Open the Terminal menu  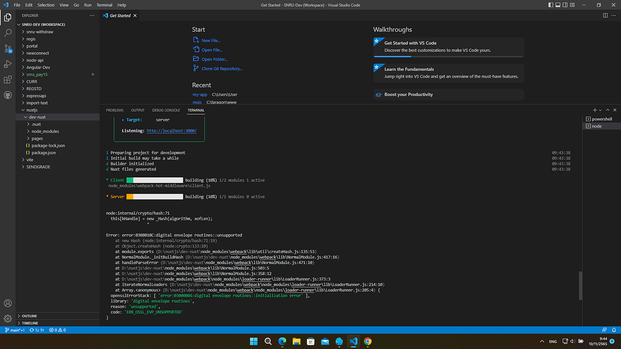pos(104,5)
